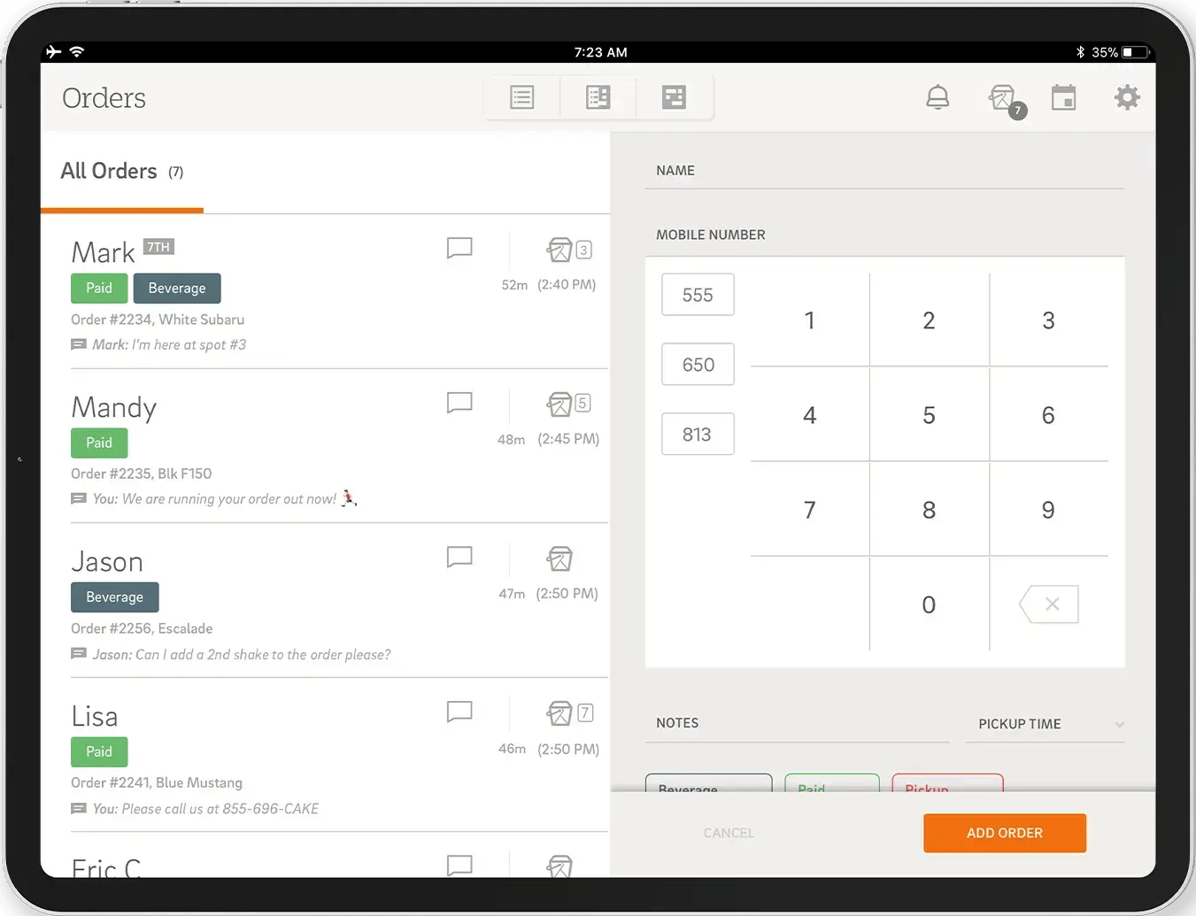Select the split list-detail view icon
Screen dimensions: 1196x916
point(598,97)
